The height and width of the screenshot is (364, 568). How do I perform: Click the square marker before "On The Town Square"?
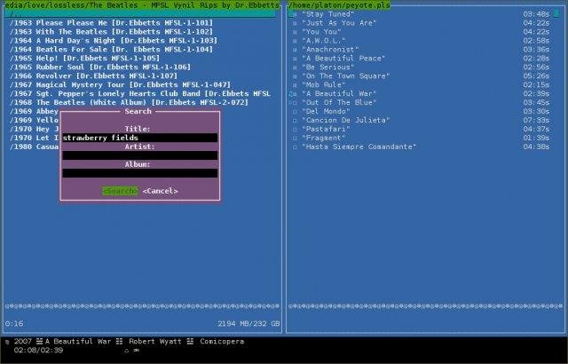pyautogui.click(x=295, y=76)
